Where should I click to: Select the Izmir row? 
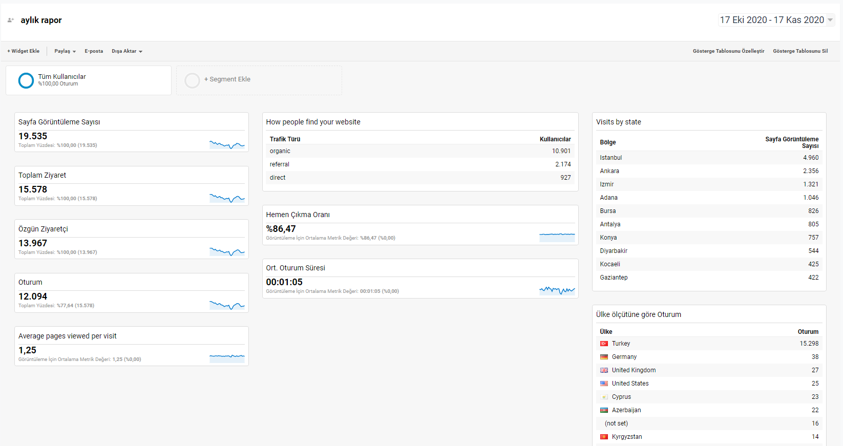(709, 184)
